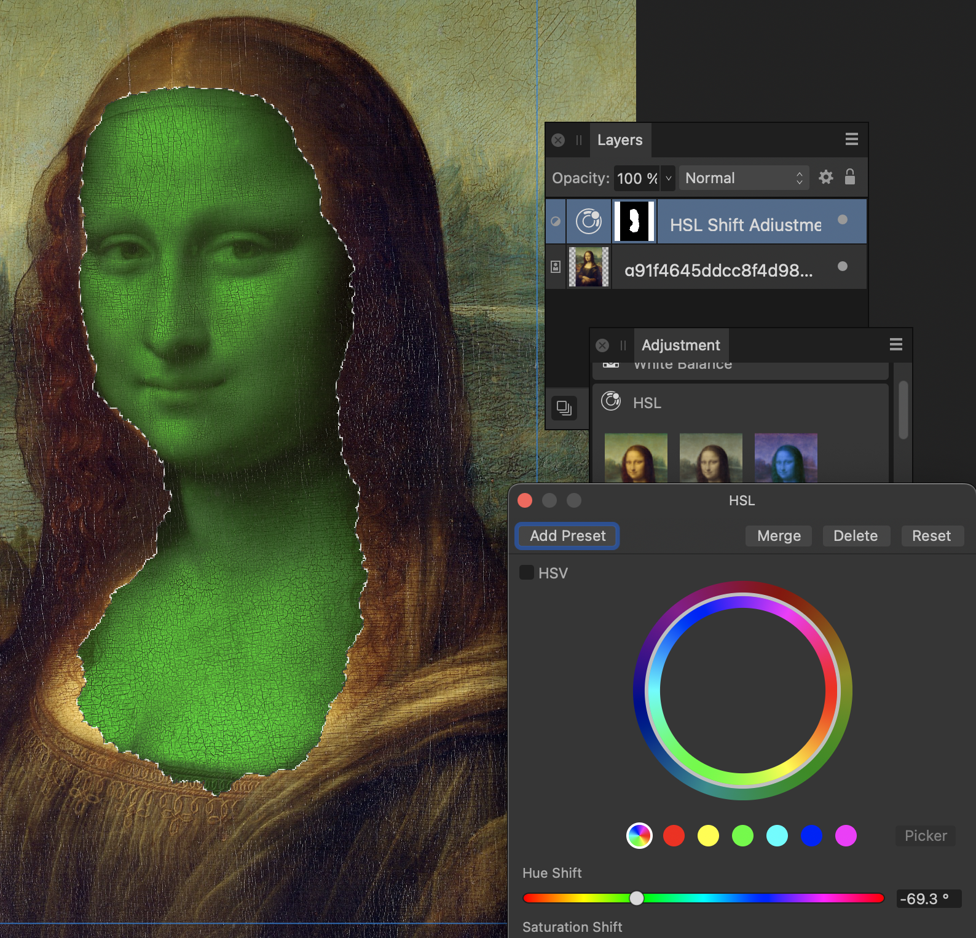The image size is (976, 938).
Task: Click the mask indicator left of HSL layer
Action: 556,221
